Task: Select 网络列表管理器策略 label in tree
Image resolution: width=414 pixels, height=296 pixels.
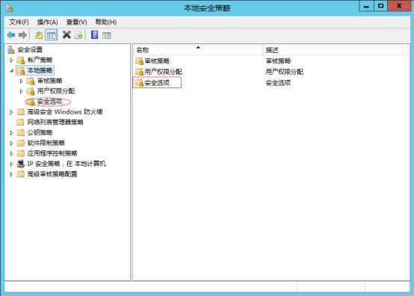Action: [55, 122]
